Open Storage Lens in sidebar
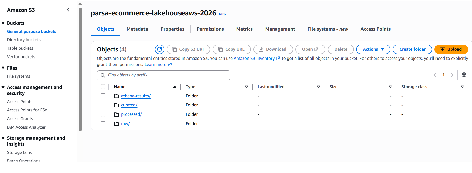Image resolution: width=472 pixels, height=173 pixels. click(x=19, y=152)
